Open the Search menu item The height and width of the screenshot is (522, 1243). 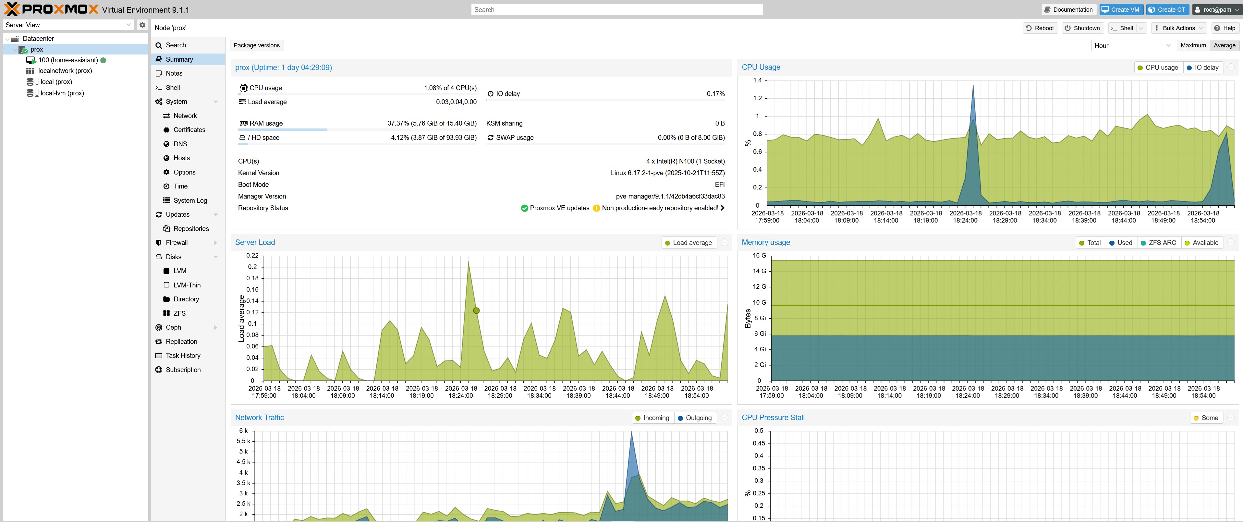click(188, 45)
